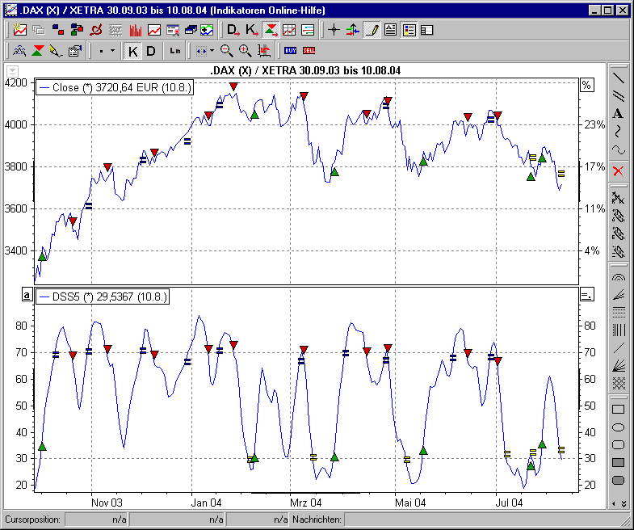Screen dimensions: 634x530
Task: Select the text annotation tool (A)
Action: pyautogui.click(x=618, y=114)
